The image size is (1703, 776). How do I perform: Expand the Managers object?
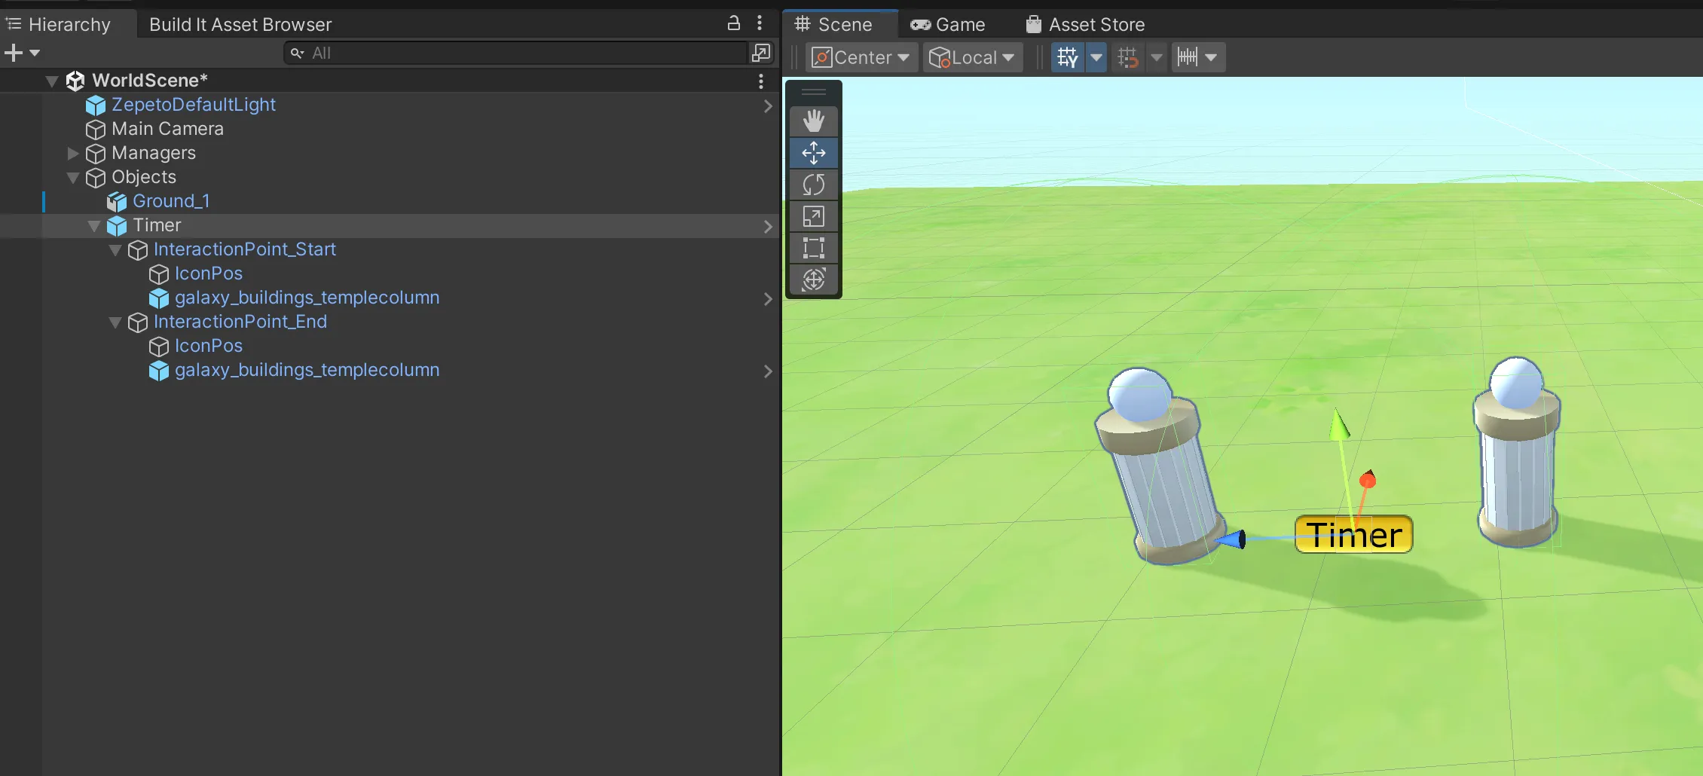pyautogui.click(x=73, y=154)
